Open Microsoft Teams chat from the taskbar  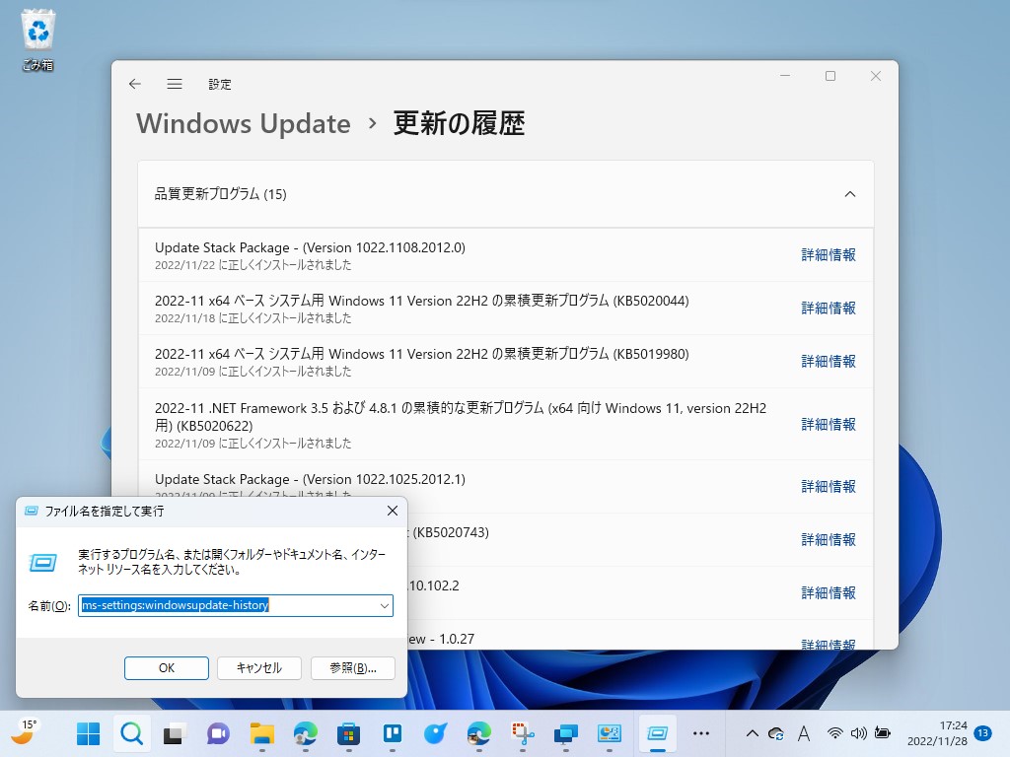tap(217, 733)
